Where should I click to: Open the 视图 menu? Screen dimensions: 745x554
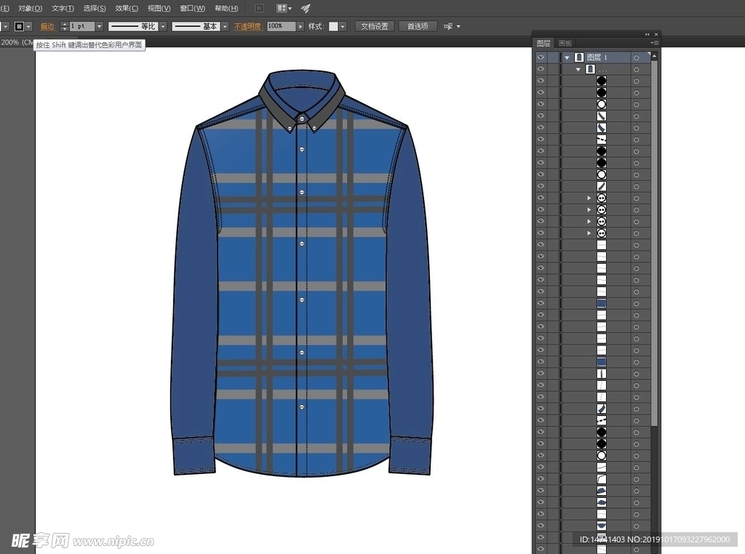pos(159,8)
